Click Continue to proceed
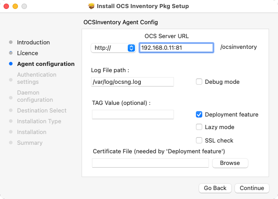The image size is (278, 199). [252, 188]
